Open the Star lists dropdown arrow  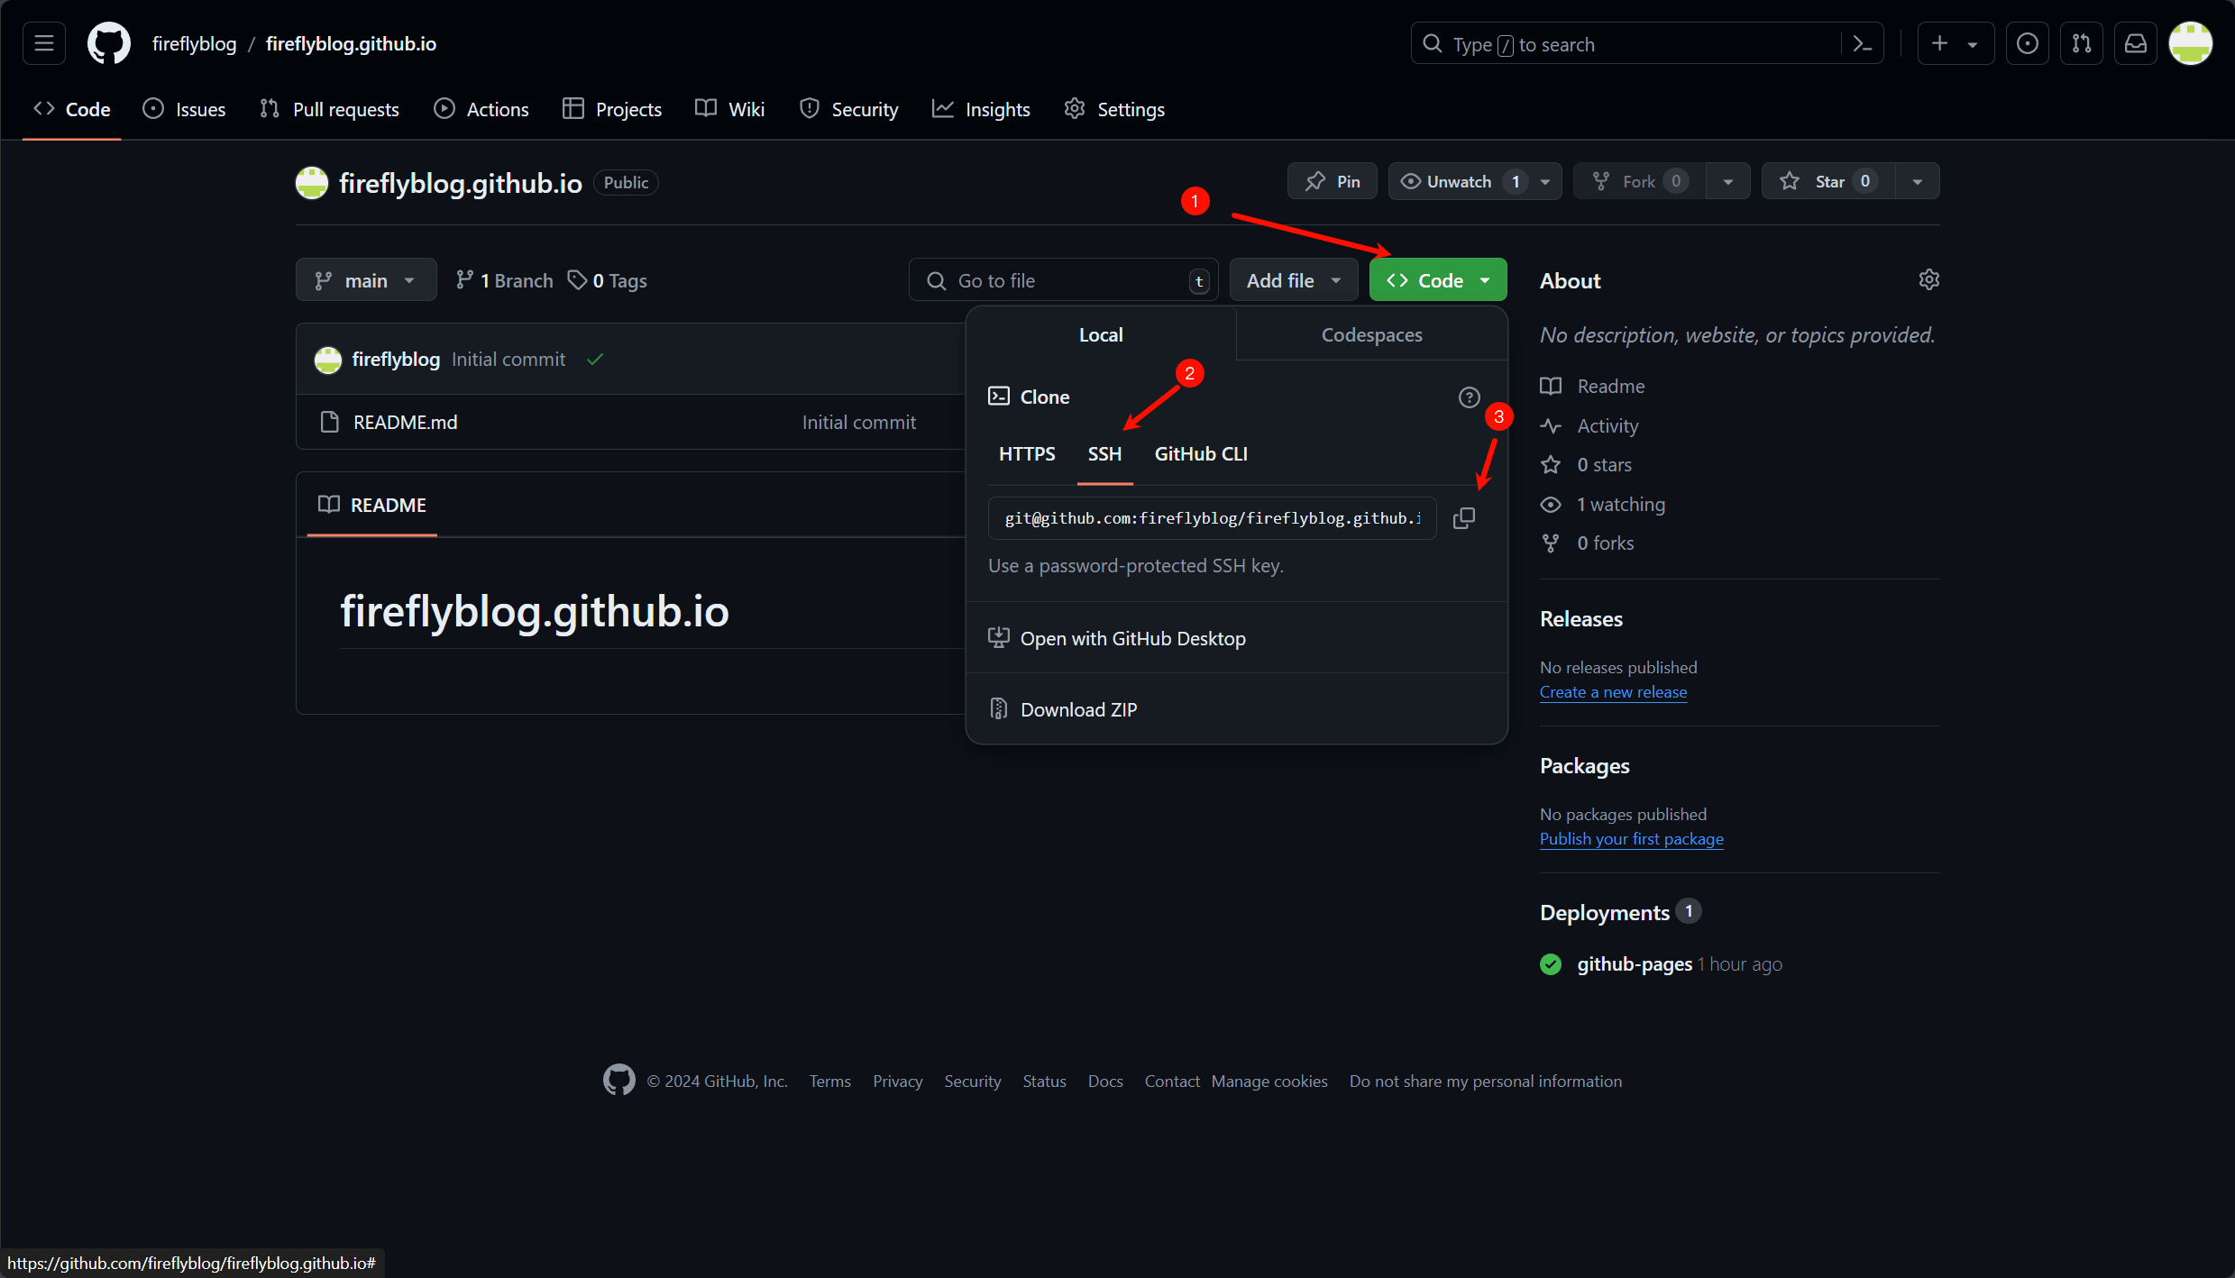(x=1918, y=181)
